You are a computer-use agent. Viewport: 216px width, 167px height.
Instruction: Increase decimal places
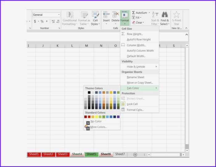(53, 21)
